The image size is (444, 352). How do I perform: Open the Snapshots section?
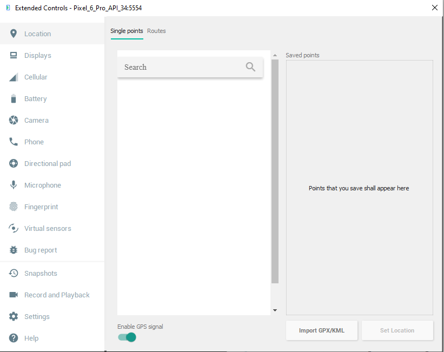click(x=41, y=273)
